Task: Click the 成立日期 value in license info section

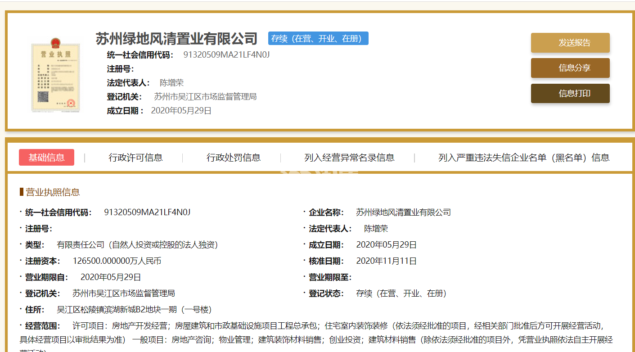Action: click(x=387, y=245)
